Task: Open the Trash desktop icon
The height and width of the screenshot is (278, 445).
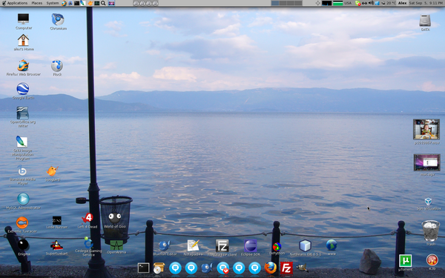Action: [x=430, y=231]
